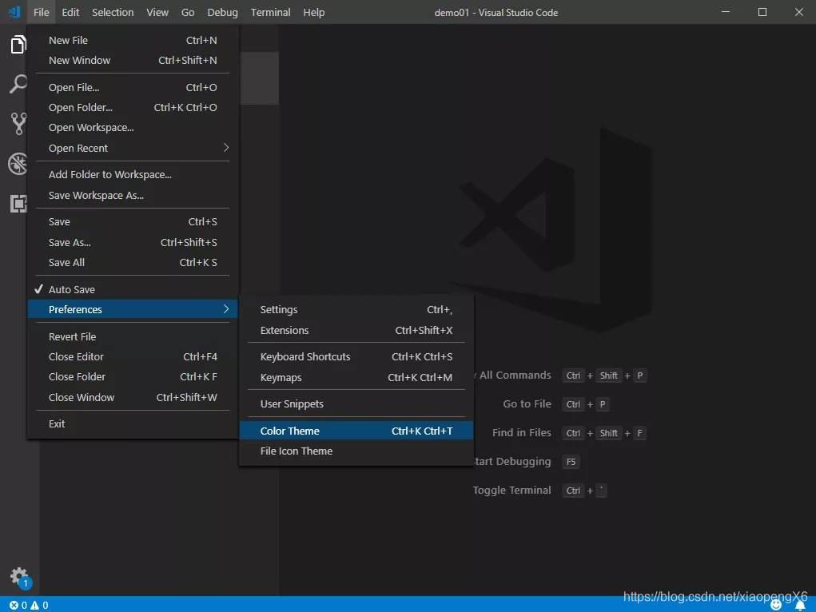Click the 'Toggle Terminal' hint text
Screen dimensions: 816x612
[511, 491]
